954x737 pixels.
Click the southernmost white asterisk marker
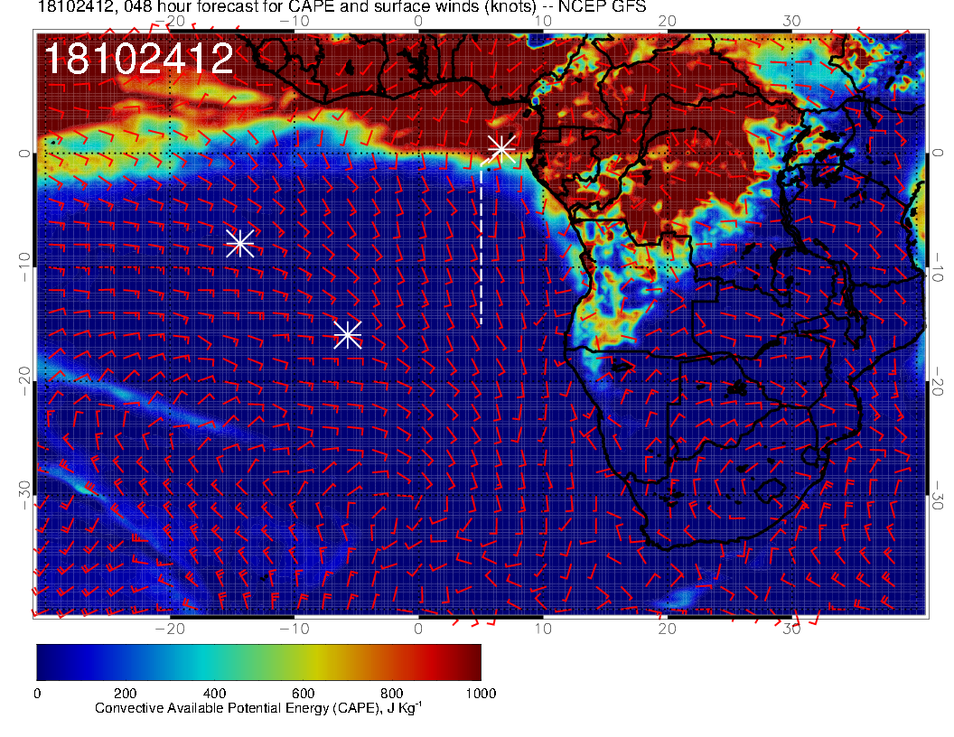coord(348,335)
